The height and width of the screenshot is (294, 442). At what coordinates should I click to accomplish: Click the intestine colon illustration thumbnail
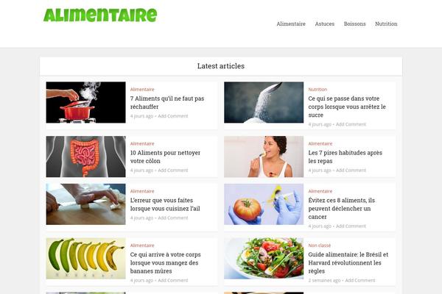[86, 157]
